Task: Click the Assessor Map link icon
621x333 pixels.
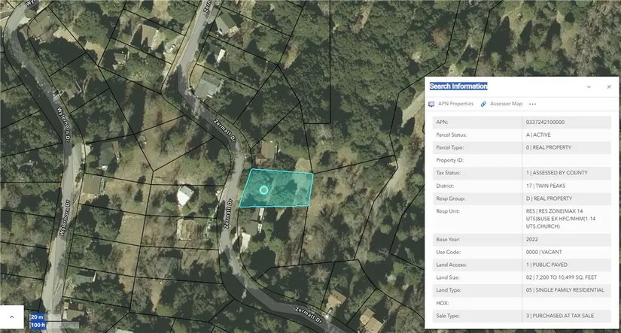Action: [483, 104]
